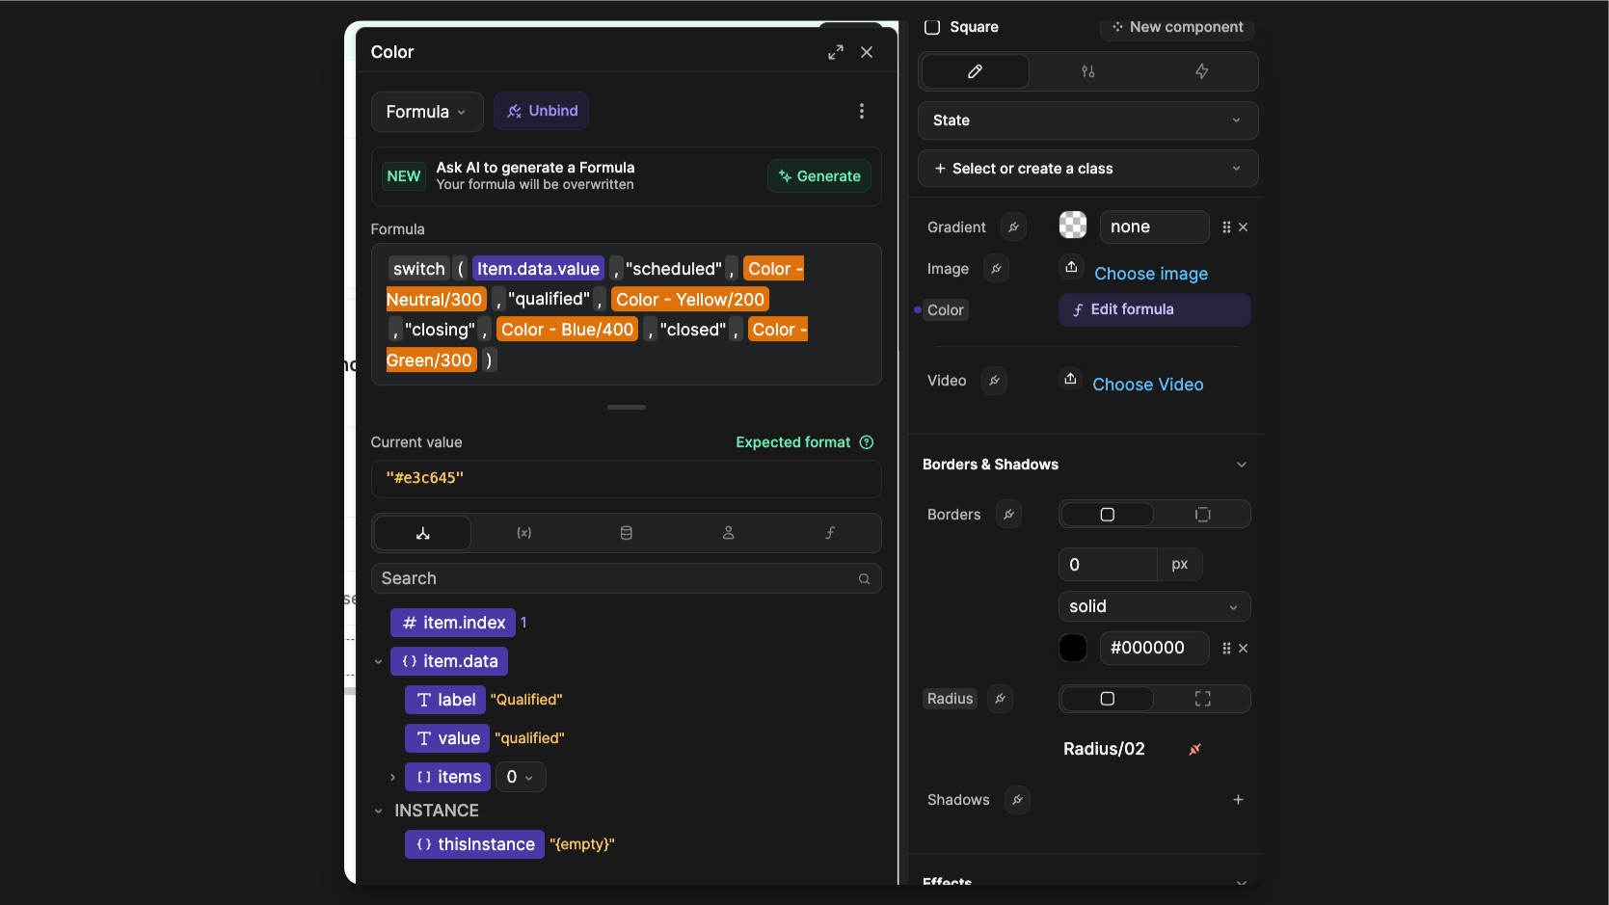Click the bind icon next to Gradient

pos(1012,227)
